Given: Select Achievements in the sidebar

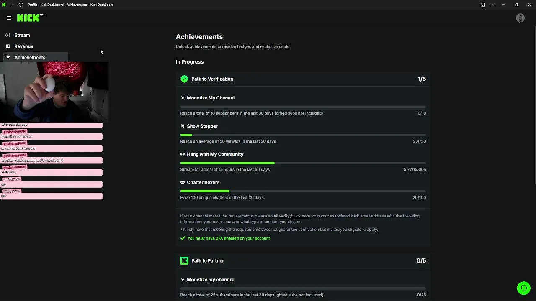Looking at the screenshot, I should 36,57.
